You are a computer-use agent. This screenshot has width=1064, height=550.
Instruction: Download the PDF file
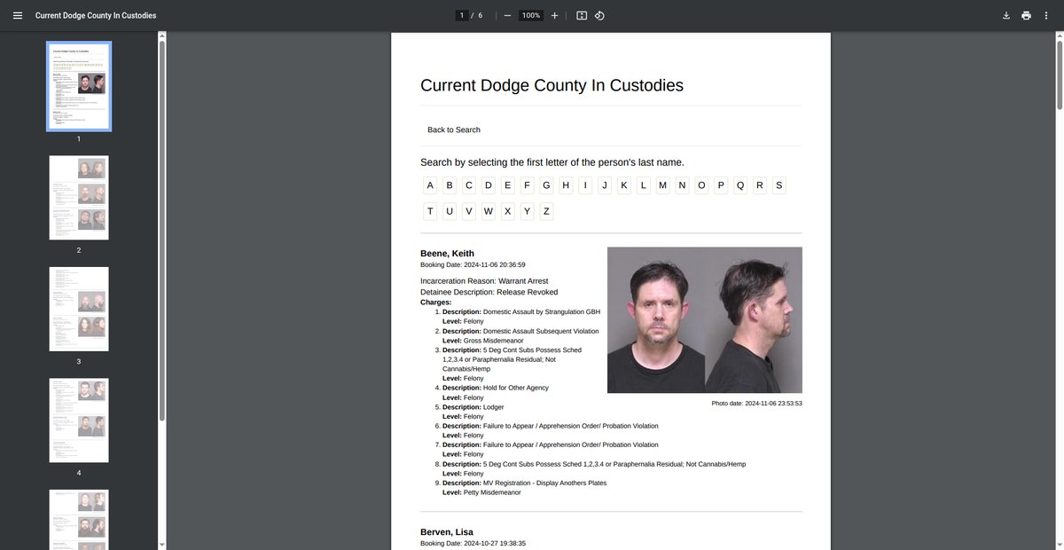[x=1006, y=15]
